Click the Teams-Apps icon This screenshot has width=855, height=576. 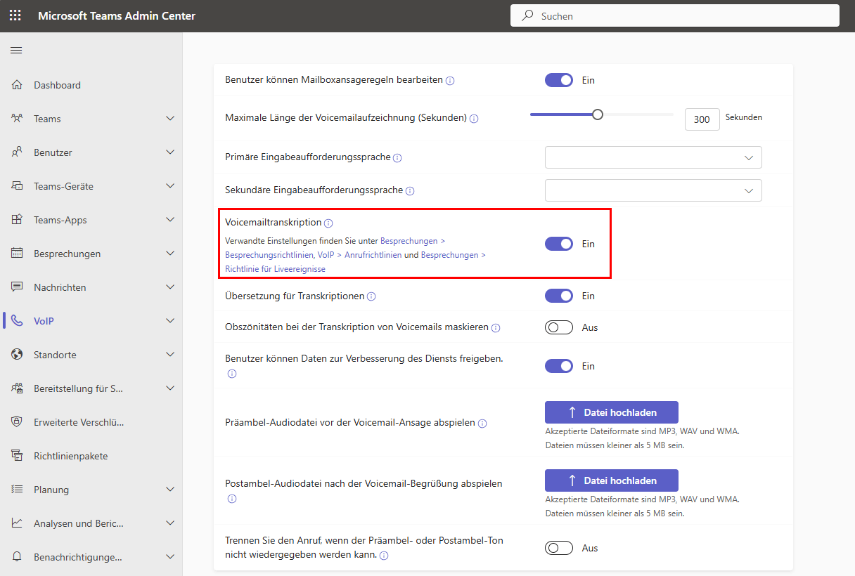pyautogui.click(x=18, y=220)
